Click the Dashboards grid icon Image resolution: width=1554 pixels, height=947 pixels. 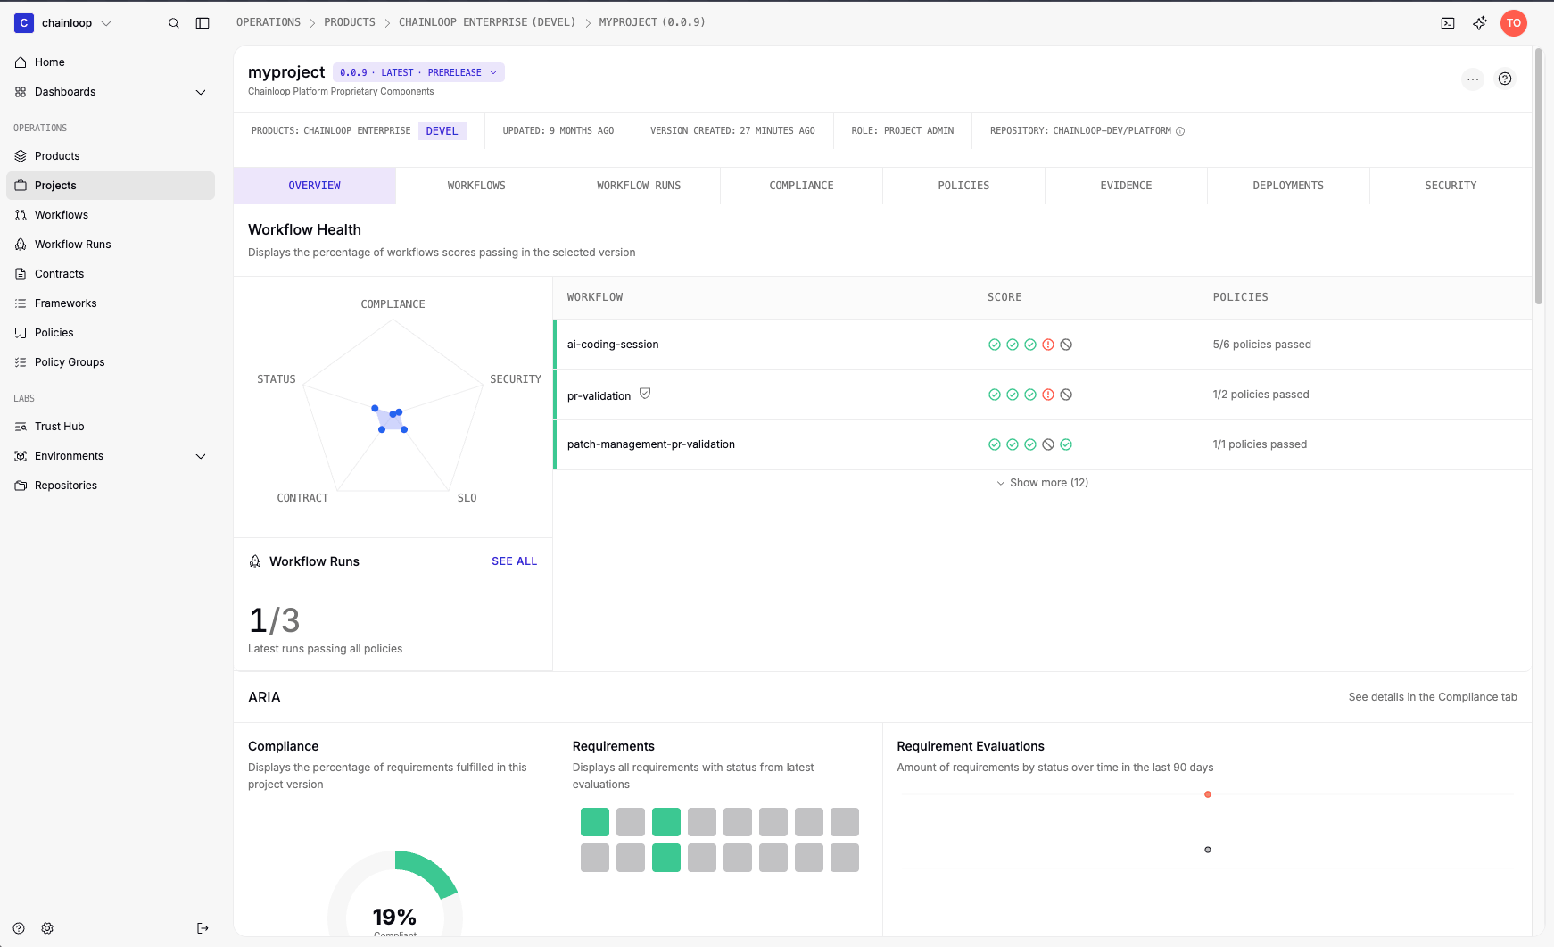(x=21, y=92)
